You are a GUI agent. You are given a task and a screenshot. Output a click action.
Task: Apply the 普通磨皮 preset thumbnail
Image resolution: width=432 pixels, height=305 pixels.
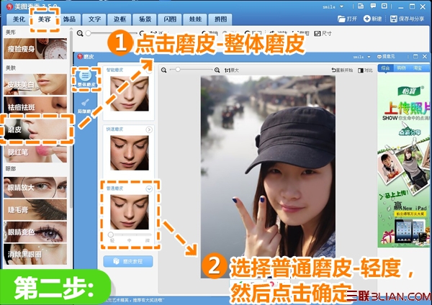(129, 212)
